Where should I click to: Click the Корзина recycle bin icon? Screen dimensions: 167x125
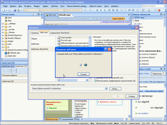point(47,108)
